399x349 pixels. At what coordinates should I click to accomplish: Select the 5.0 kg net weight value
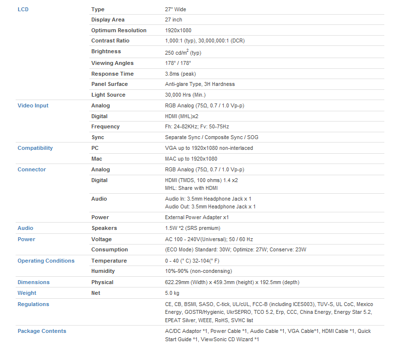pos(172,293)
